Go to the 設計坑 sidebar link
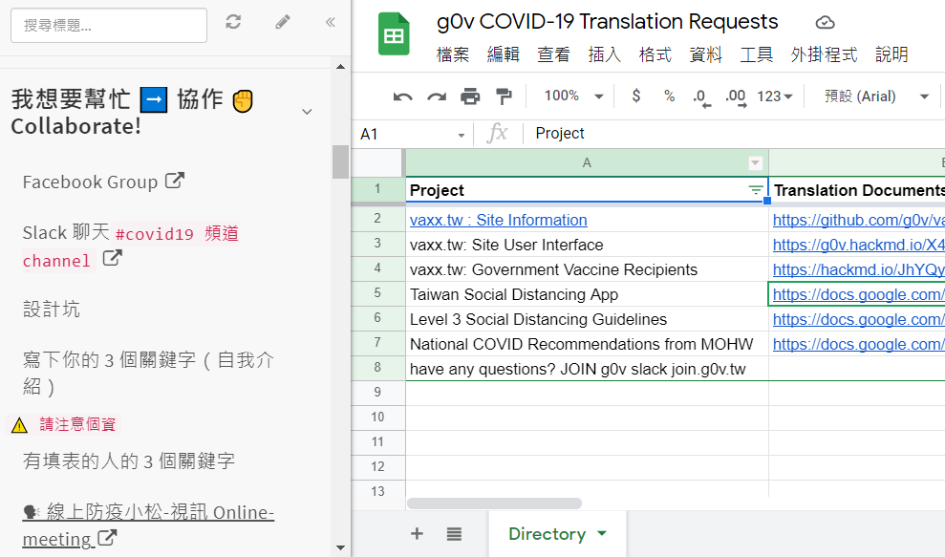 pos(52,310)
